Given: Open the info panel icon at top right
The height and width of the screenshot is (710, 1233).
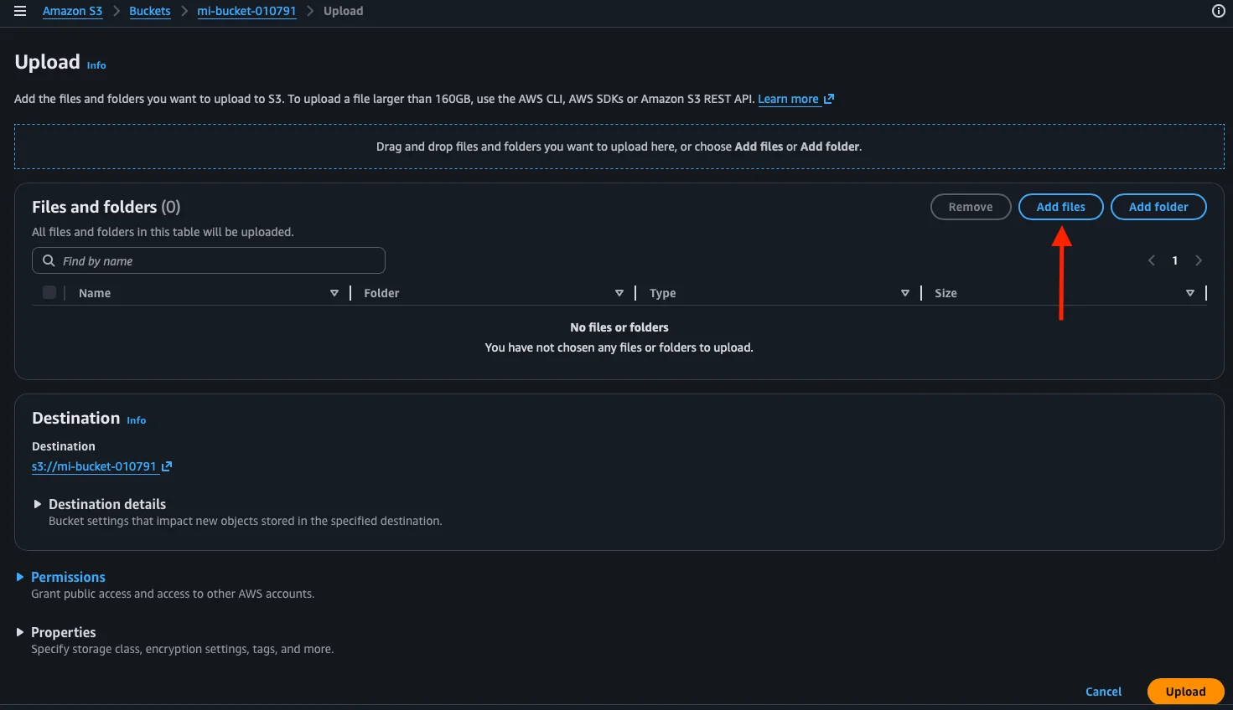Looking at the screenshot, I should coord(1219,11).
